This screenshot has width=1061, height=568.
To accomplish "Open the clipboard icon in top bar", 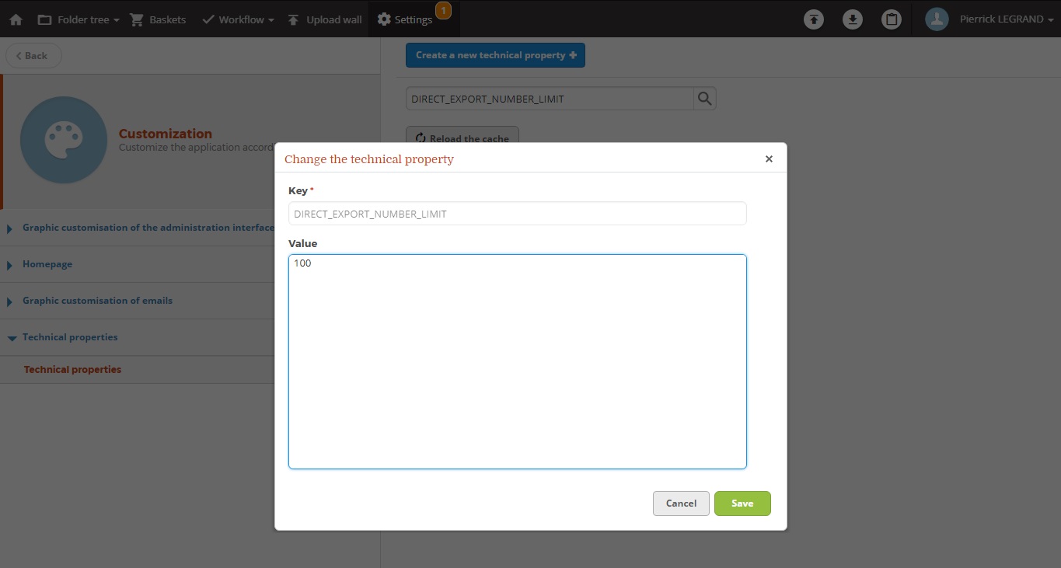I will [892, 19].
